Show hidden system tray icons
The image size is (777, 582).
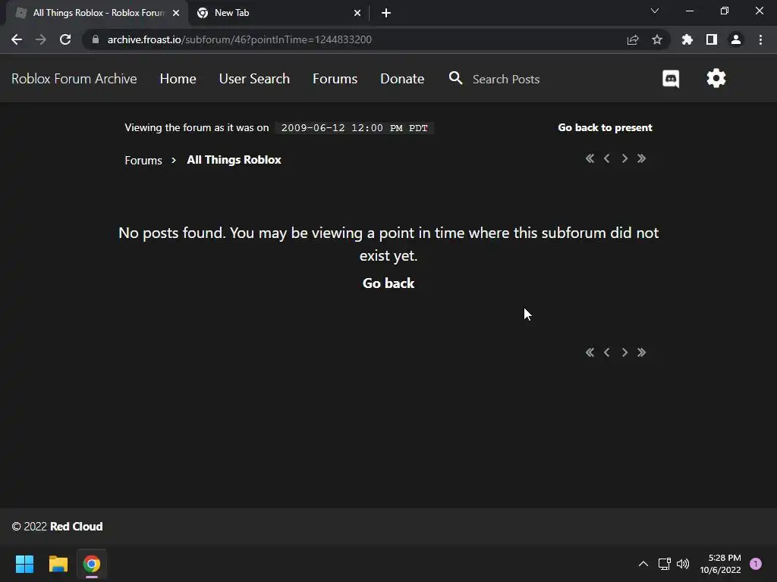coord(643,564)
